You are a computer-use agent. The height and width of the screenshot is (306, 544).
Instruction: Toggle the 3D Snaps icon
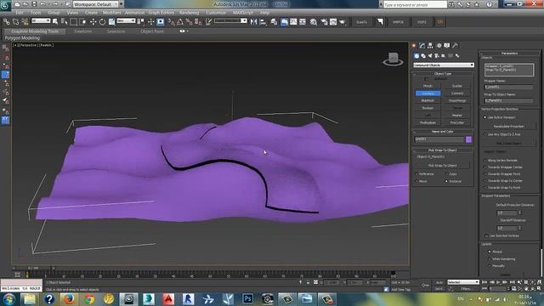tap(172, 22)
